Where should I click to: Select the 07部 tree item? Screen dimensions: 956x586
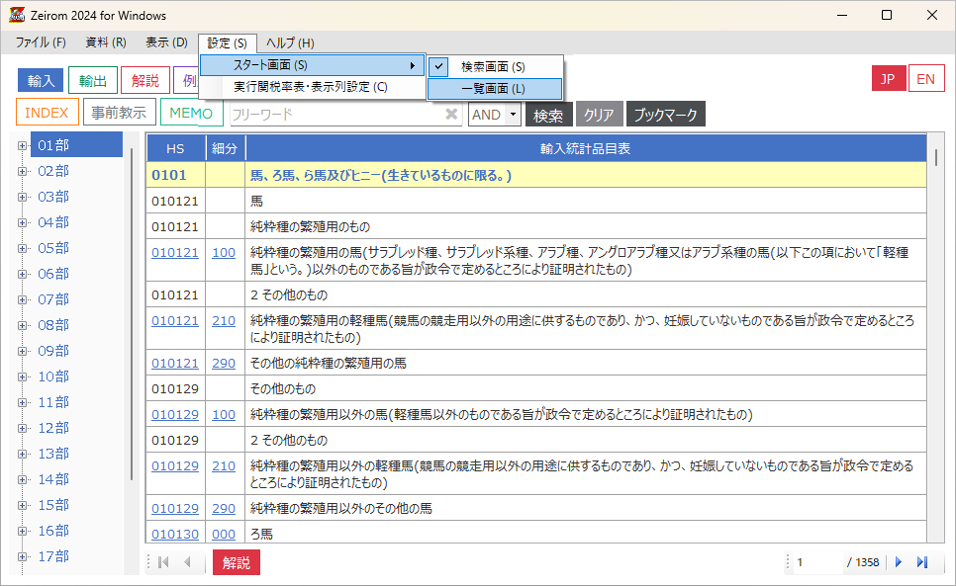[53, 299]
